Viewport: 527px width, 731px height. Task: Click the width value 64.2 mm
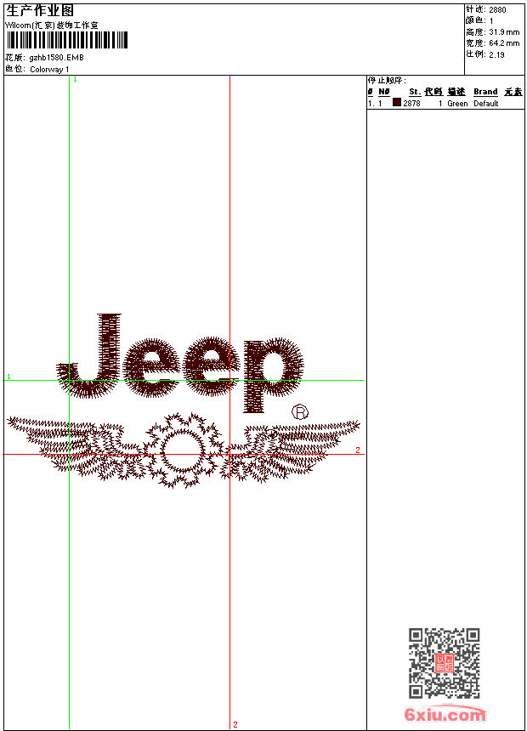(504, 43)
